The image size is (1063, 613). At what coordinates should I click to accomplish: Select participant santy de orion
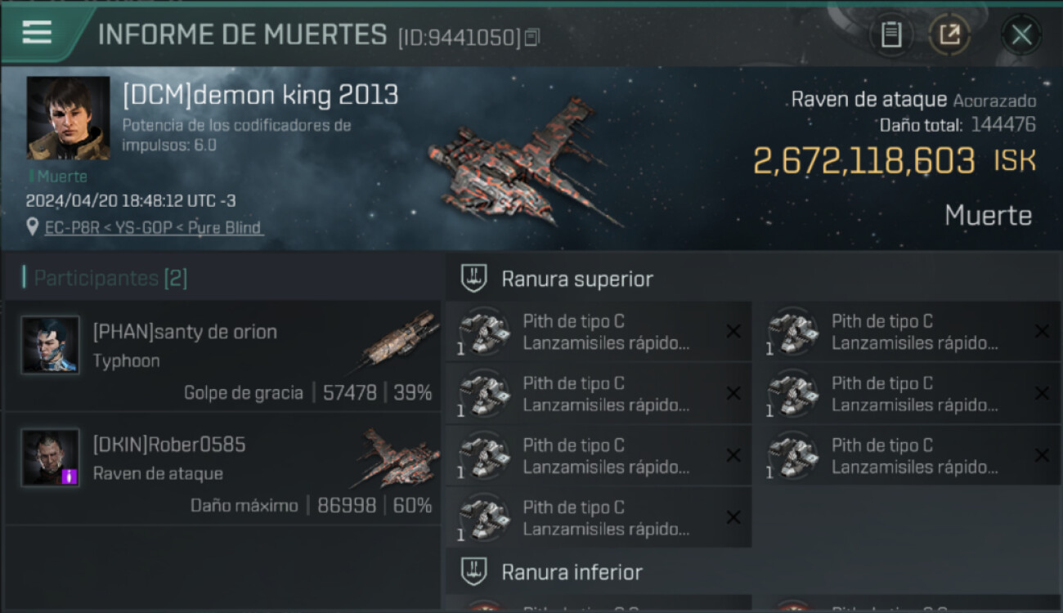pyautogui.click(x=222, y=356)
